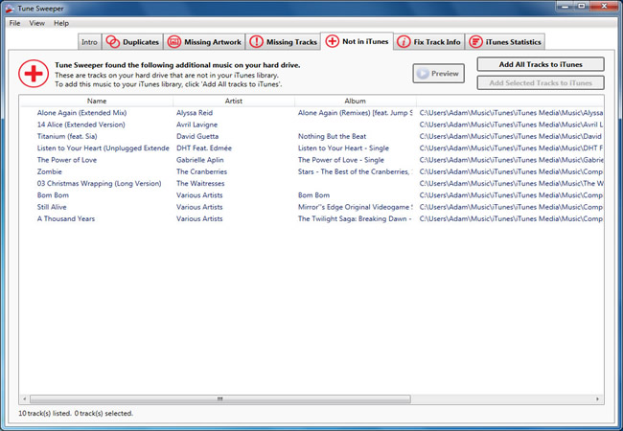Click album 'Bom Bom'

point(313,195)
